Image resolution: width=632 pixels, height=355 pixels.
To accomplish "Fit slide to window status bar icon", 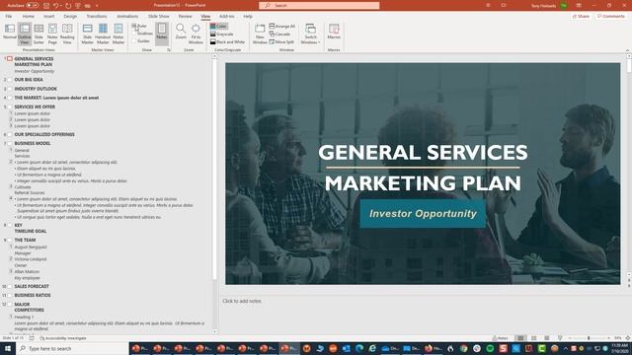I will click(x=628, y=338).
